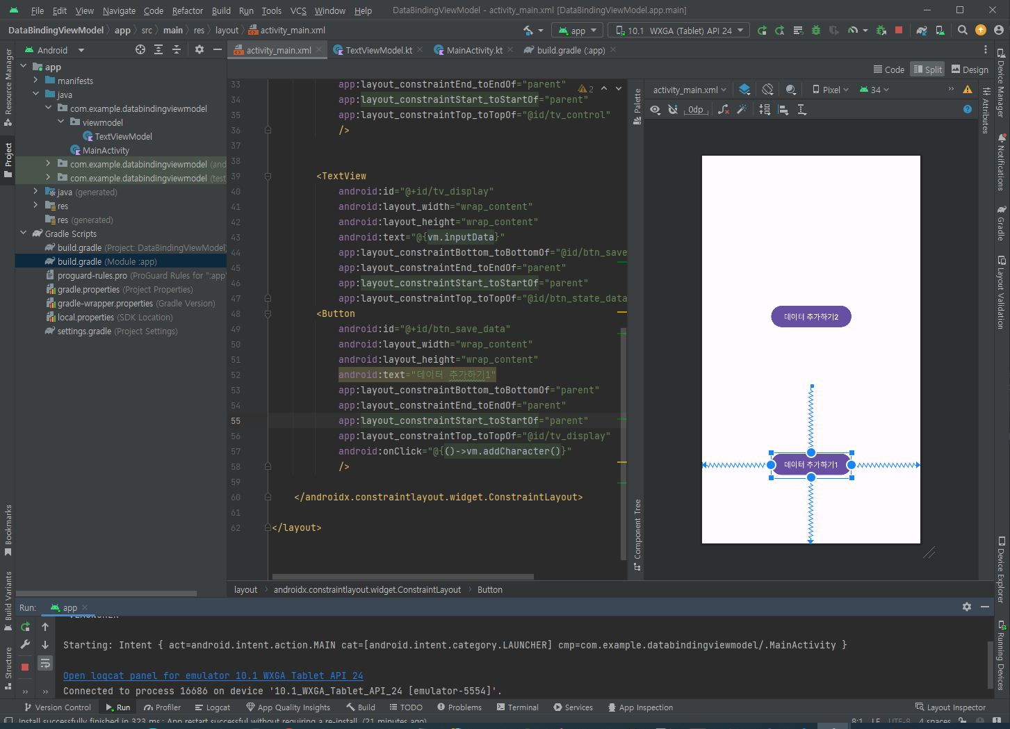This screenshot has width=1010, height=729.
Task: Select the 데이터 추가하기2 button in preview
Action: [811, 317]
